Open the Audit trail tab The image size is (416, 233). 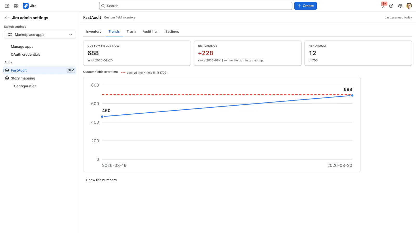coord(151,31)
